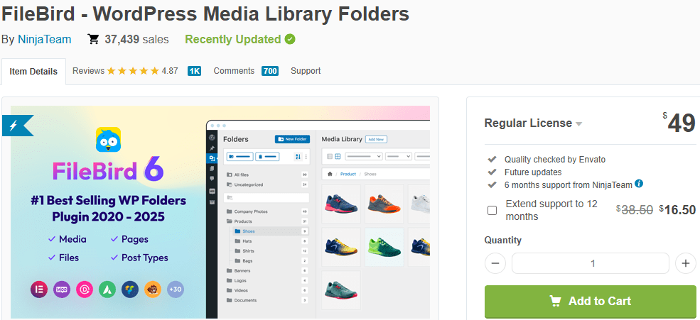
Task: Click the green shoe thumbnail
Action: click(384, 247)
